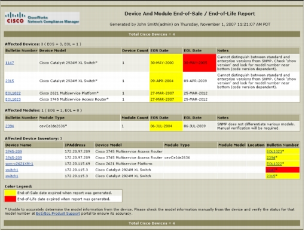Open the scm-c2621XM-1 device link
Screen dimensions: 305x231
click(19, 164)
